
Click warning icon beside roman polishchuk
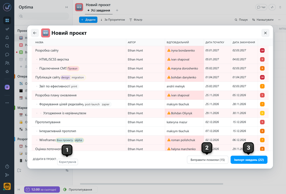(x=169, y=140)
